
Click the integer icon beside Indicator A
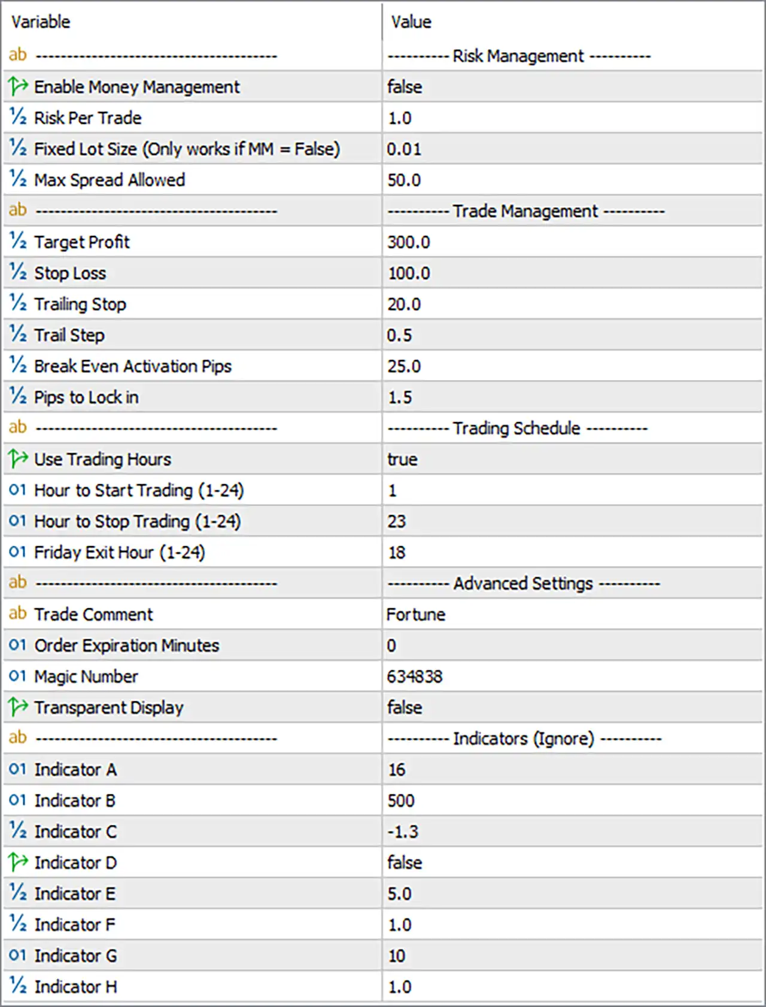click(x=18, y=769)
